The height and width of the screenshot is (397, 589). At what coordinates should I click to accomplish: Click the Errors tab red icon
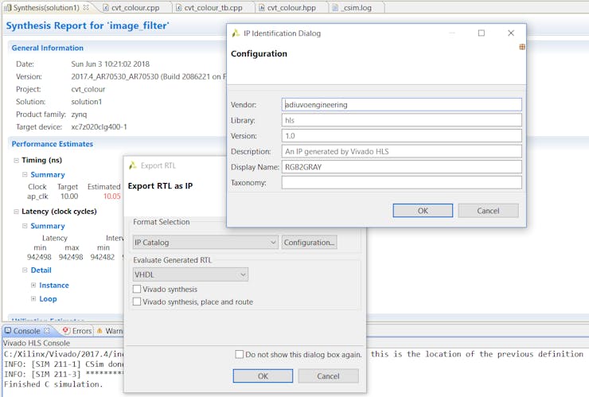click(66, 330)
